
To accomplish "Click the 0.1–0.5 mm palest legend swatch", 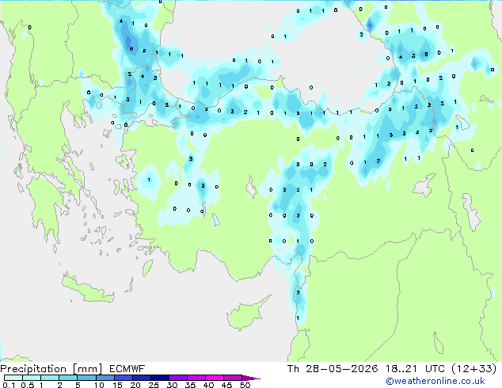I will 13,378.
